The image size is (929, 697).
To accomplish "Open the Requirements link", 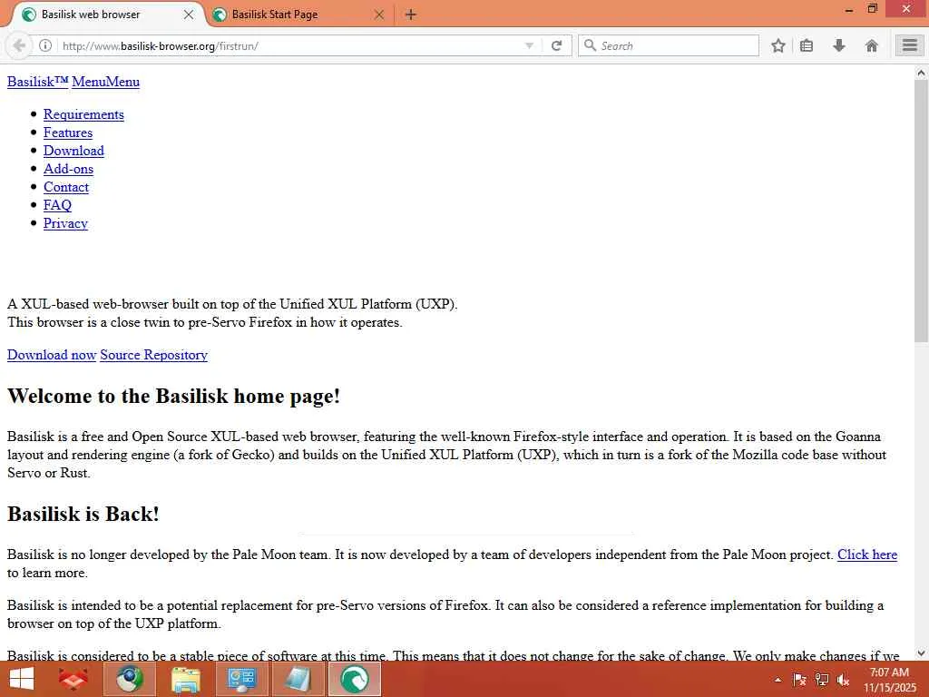I will [x=83, y=114].
